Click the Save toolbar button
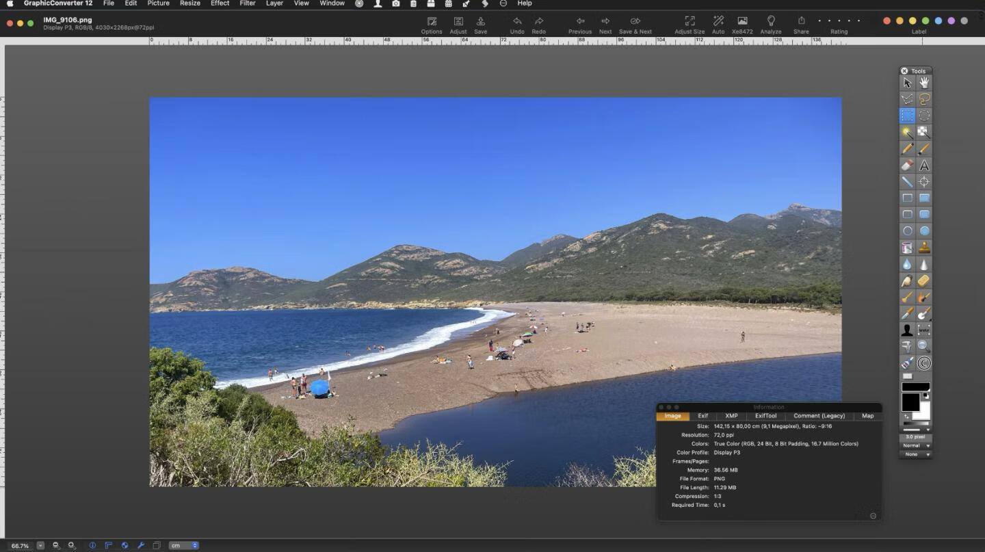 (481, 25)
